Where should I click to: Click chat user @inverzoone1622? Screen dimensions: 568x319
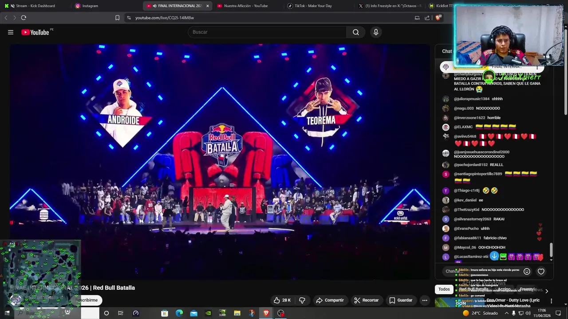click(469, 118)
